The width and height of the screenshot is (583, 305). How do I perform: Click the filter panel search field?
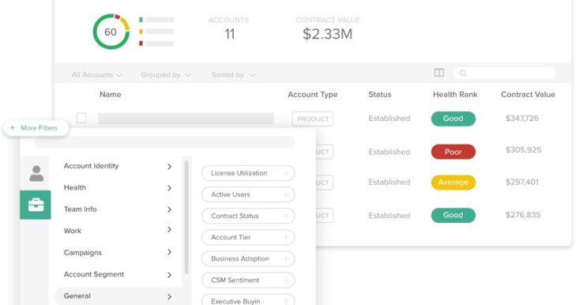tap(164, 142)
